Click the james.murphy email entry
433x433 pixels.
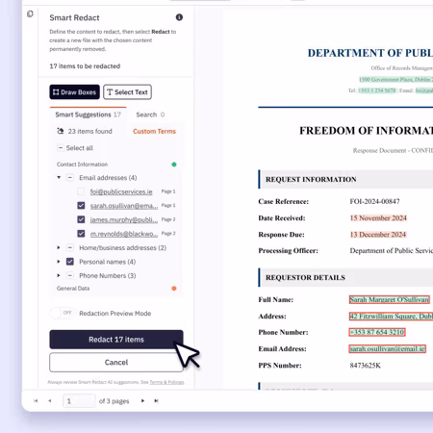tap(124, 219)
